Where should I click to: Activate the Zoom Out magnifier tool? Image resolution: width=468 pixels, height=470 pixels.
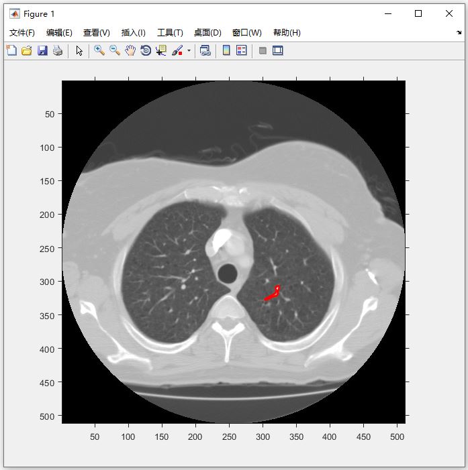[115, 50]
